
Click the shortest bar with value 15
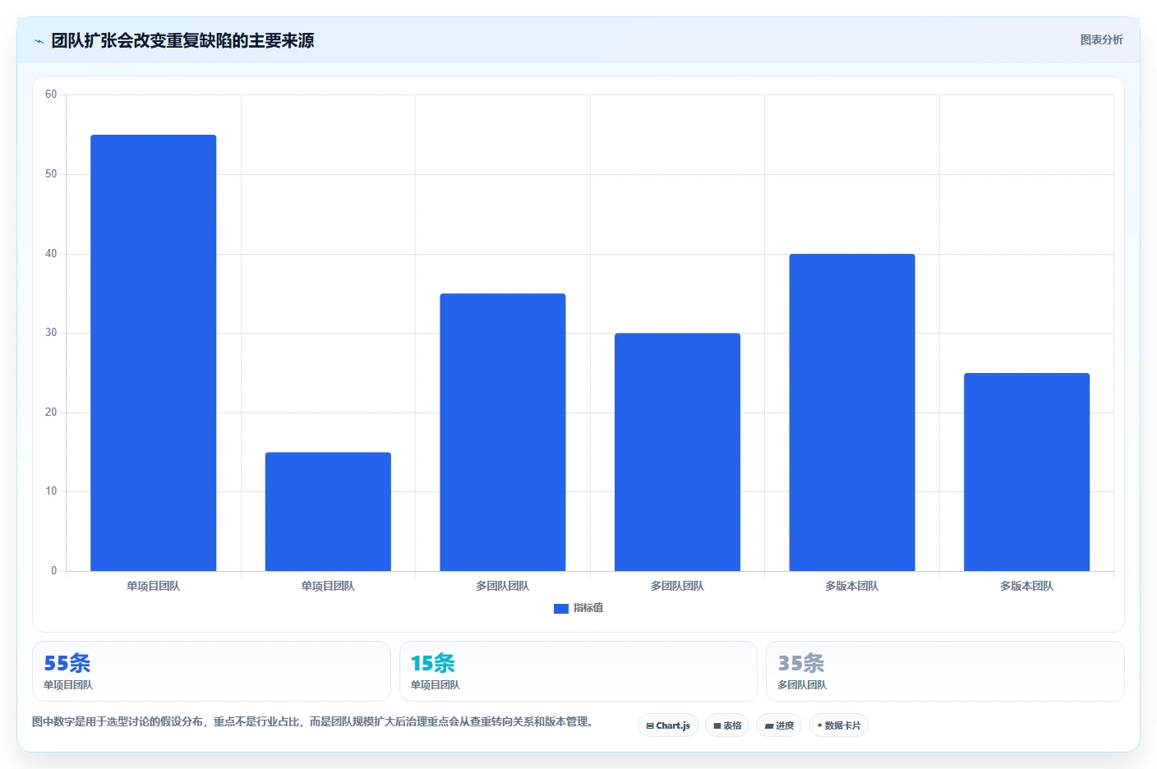[328, 511]
